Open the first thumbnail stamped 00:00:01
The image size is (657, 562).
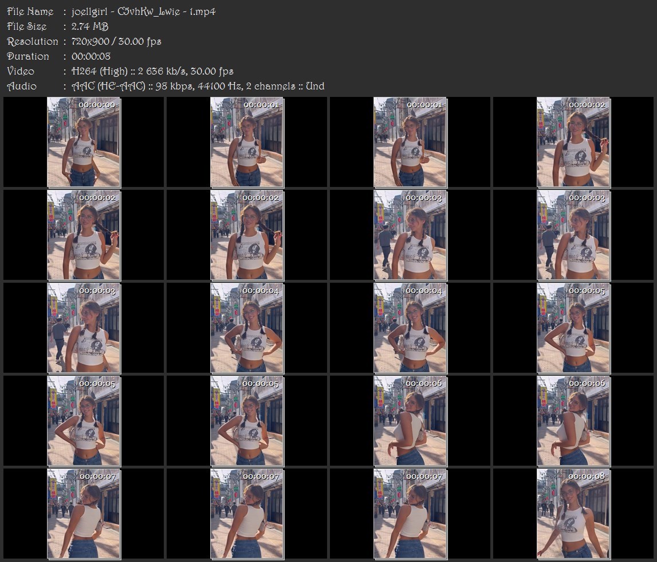pyautogui.click(x=247, y=142)
